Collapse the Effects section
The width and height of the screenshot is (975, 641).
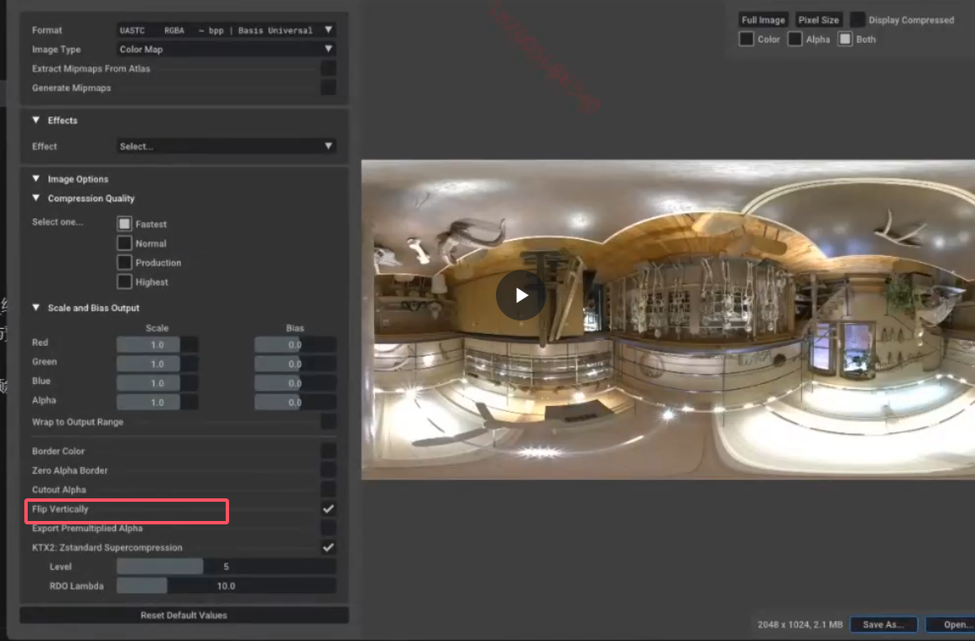click(36, 120)
